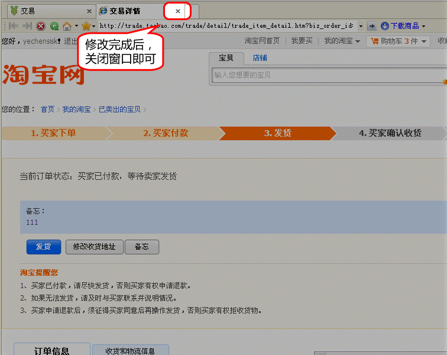Click the memo text 111

coord(32,222)
